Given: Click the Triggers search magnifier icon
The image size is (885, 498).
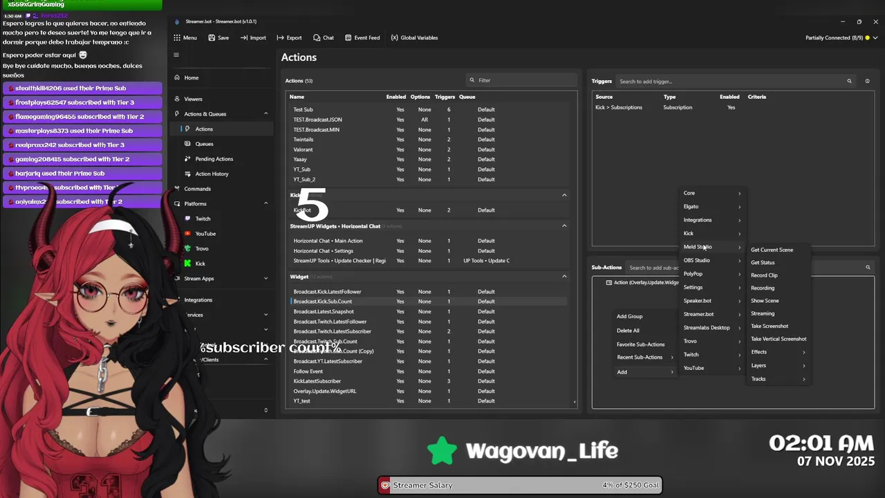Looking at the screenshot, I should click(850, 81).
